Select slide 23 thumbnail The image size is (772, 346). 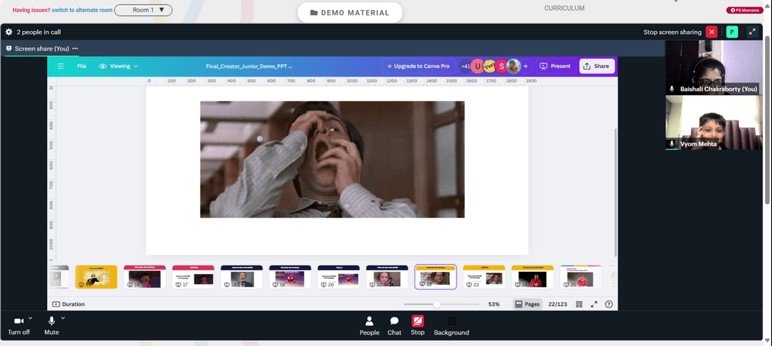tap(484, 276)
